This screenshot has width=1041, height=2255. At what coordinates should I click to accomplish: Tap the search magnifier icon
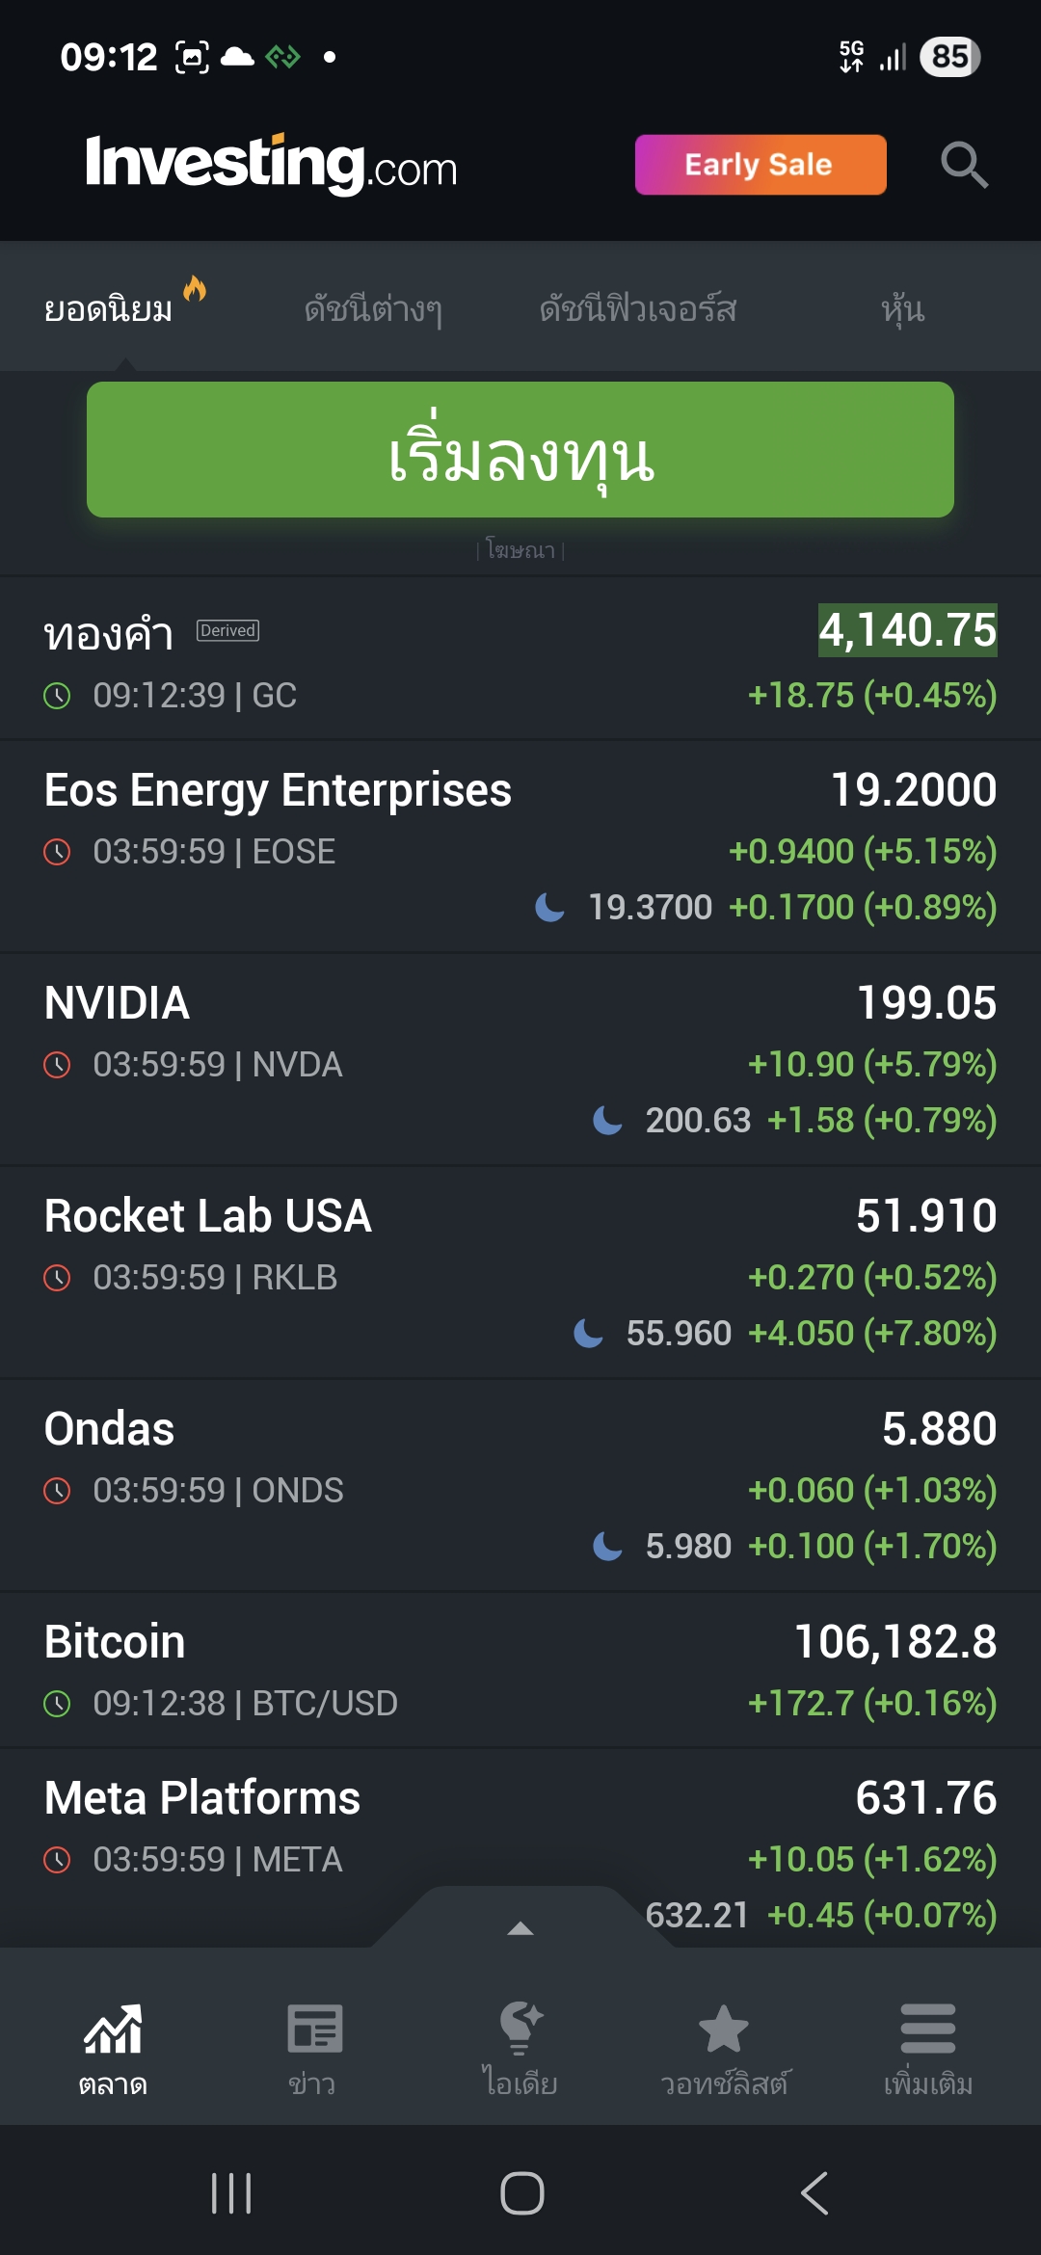[964, 165]
